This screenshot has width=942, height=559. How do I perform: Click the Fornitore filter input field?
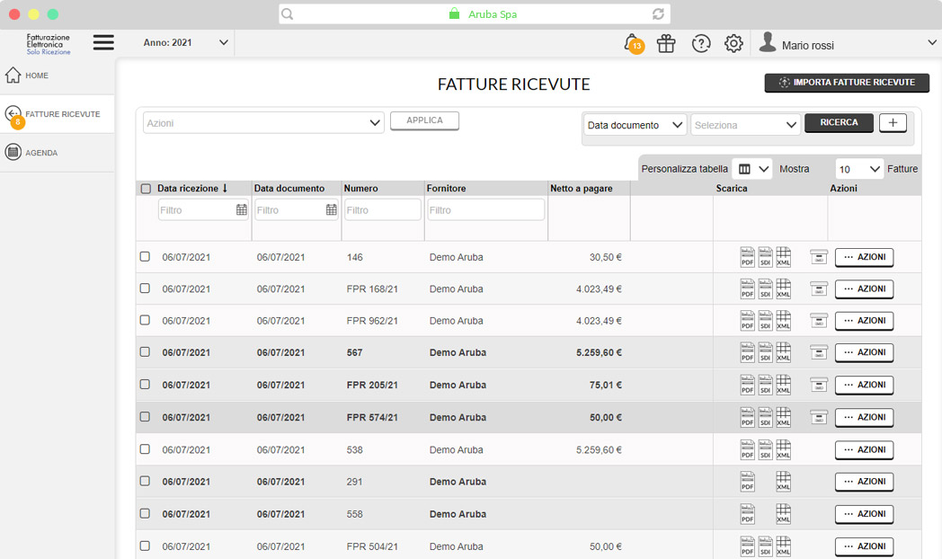click(x=485, y=210)
